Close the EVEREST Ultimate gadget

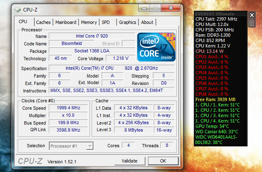252,15
